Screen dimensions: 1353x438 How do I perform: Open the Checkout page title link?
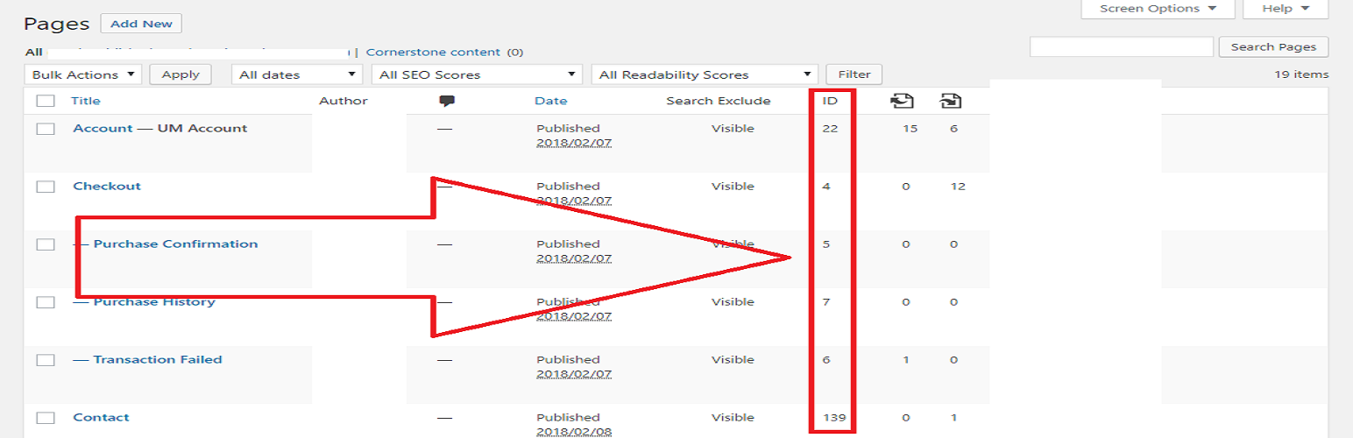pyautogui.click(x=107, y=187)
